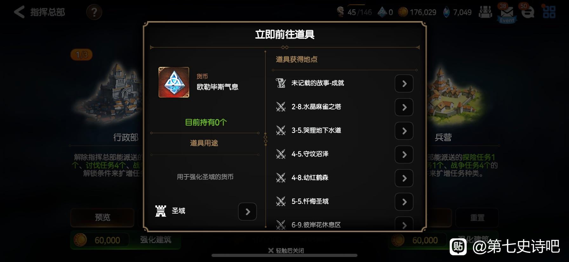Tap the 预览 preview button
This screenshot has height=262, width=569.
coord(102,217)
